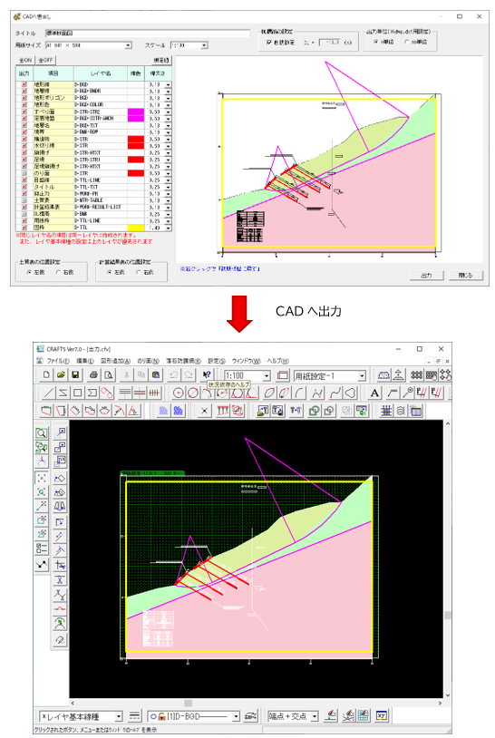Click the 全OFF button
The image size is (495, 738).
45,60
